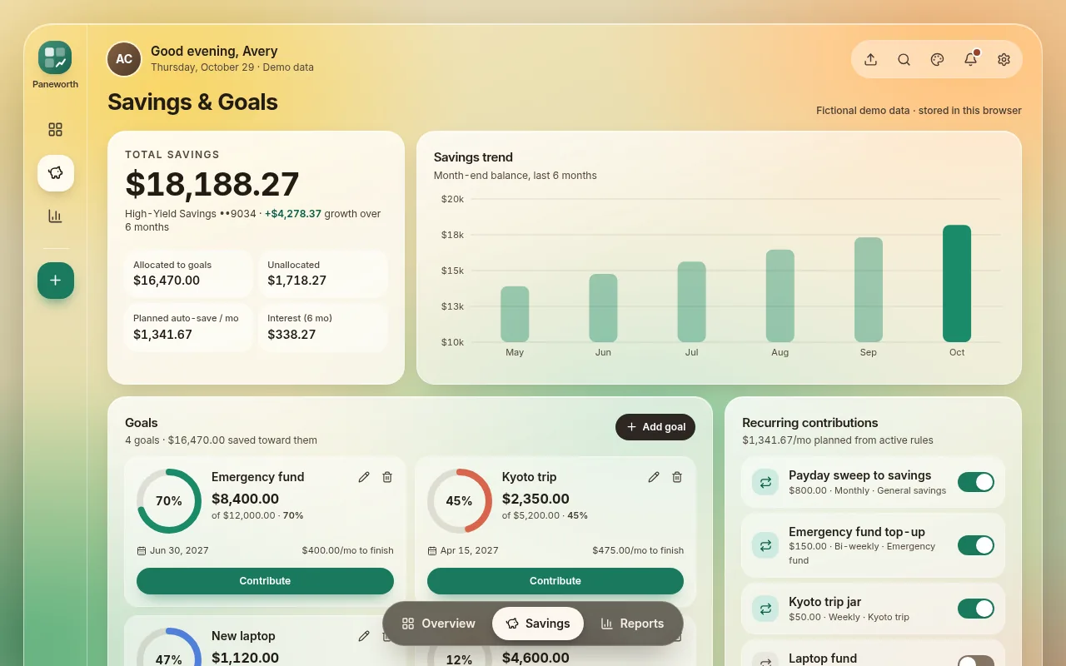The image size is (1066, 666).
Task: Click the Add goal button
Action: [655, 427]
